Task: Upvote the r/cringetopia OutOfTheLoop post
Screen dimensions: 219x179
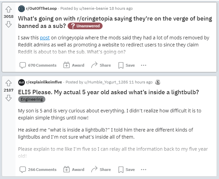Action: [8, 9]
